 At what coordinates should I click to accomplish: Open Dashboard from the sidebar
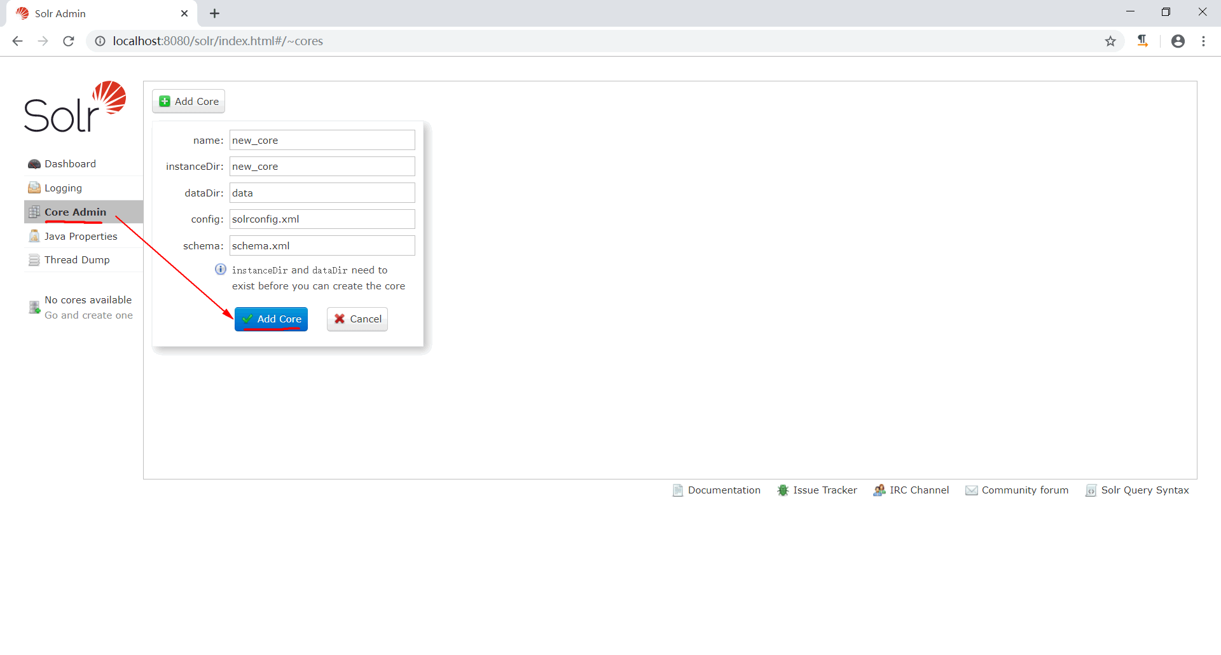(x=69, y=163)
